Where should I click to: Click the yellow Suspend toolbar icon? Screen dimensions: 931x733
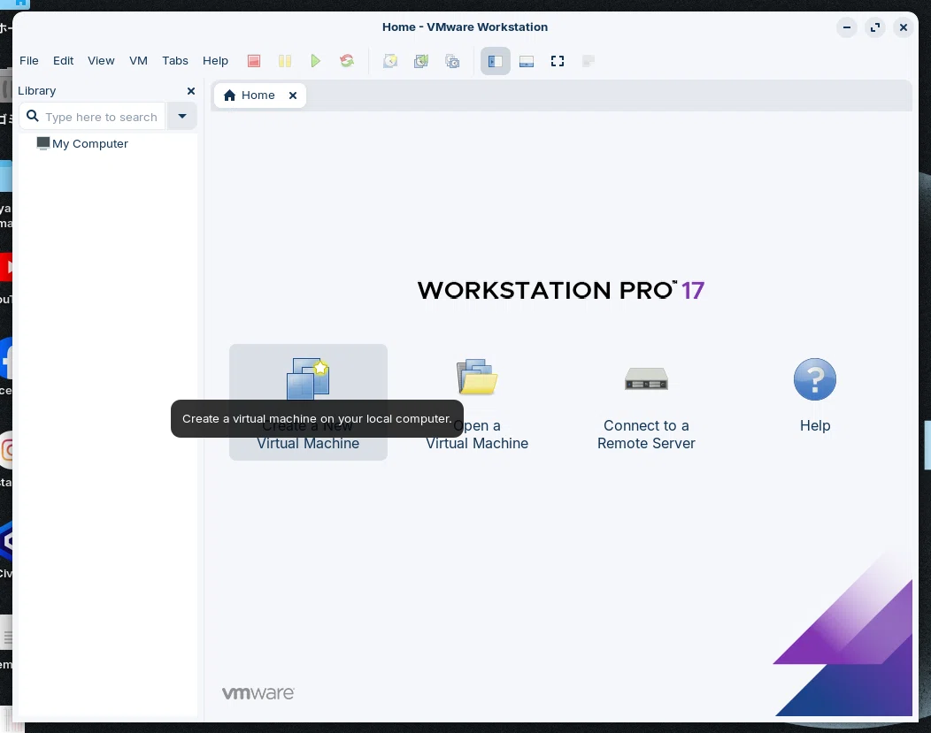point(285,61)
